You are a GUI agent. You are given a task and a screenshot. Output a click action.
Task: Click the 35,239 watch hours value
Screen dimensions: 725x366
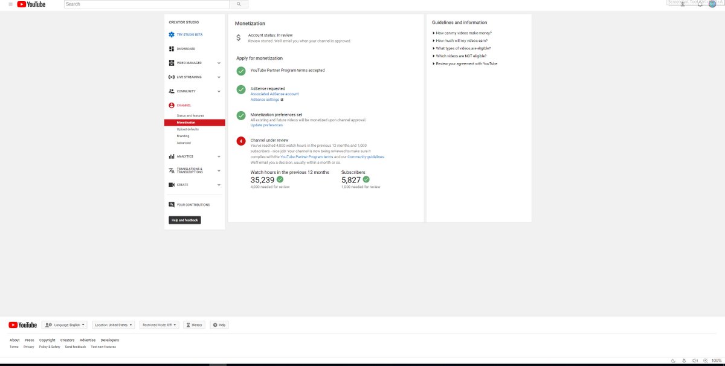click(262, 180)
